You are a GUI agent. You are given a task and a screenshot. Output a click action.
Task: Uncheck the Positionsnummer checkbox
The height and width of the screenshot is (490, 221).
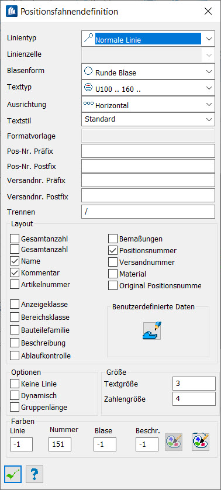point(112,251)
